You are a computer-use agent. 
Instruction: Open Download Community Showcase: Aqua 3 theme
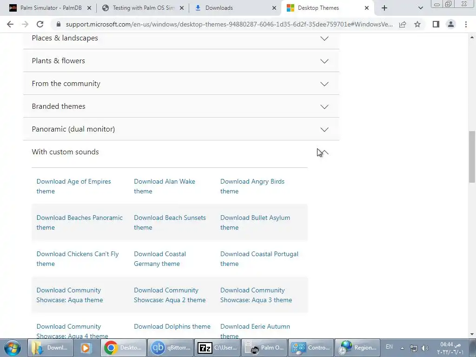[x=256, y=295]
